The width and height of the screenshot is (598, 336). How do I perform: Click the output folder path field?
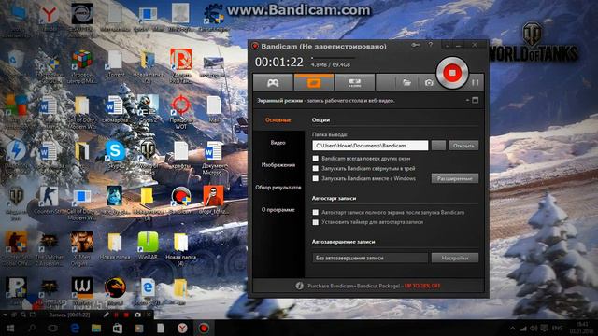[x=370, y=146]
